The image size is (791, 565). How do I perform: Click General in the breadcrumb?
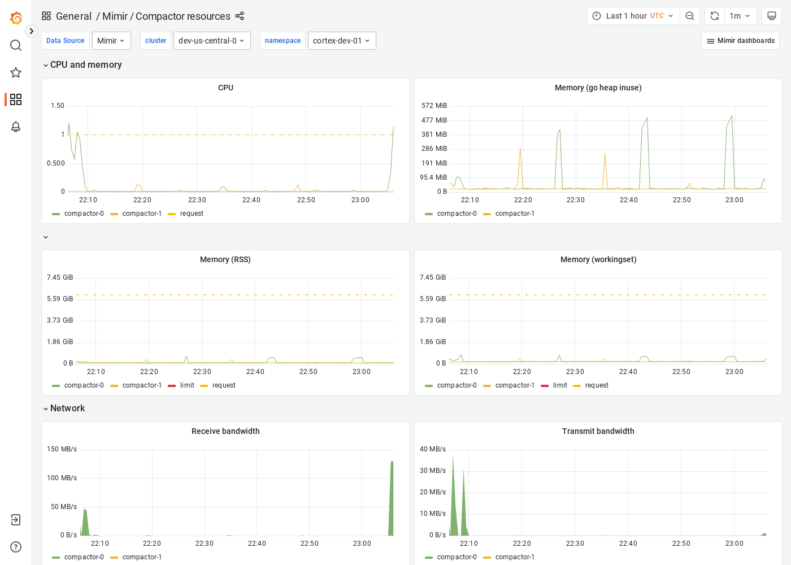coord(74,16)
